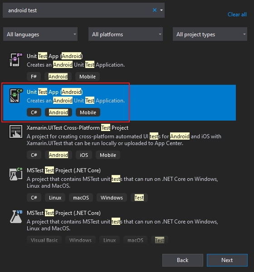Select Visual Basic MSTest Test Project title
Viewport: 254px width, 272px height.
coord(63,213)
